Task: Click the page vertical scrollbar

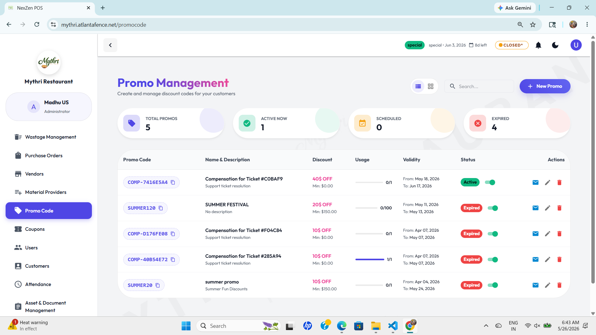Action: pos(593,162)
